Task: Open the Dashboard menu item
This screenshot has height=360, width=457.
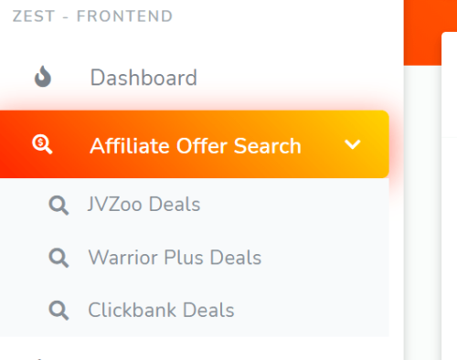Action: (x=143, y=78)
